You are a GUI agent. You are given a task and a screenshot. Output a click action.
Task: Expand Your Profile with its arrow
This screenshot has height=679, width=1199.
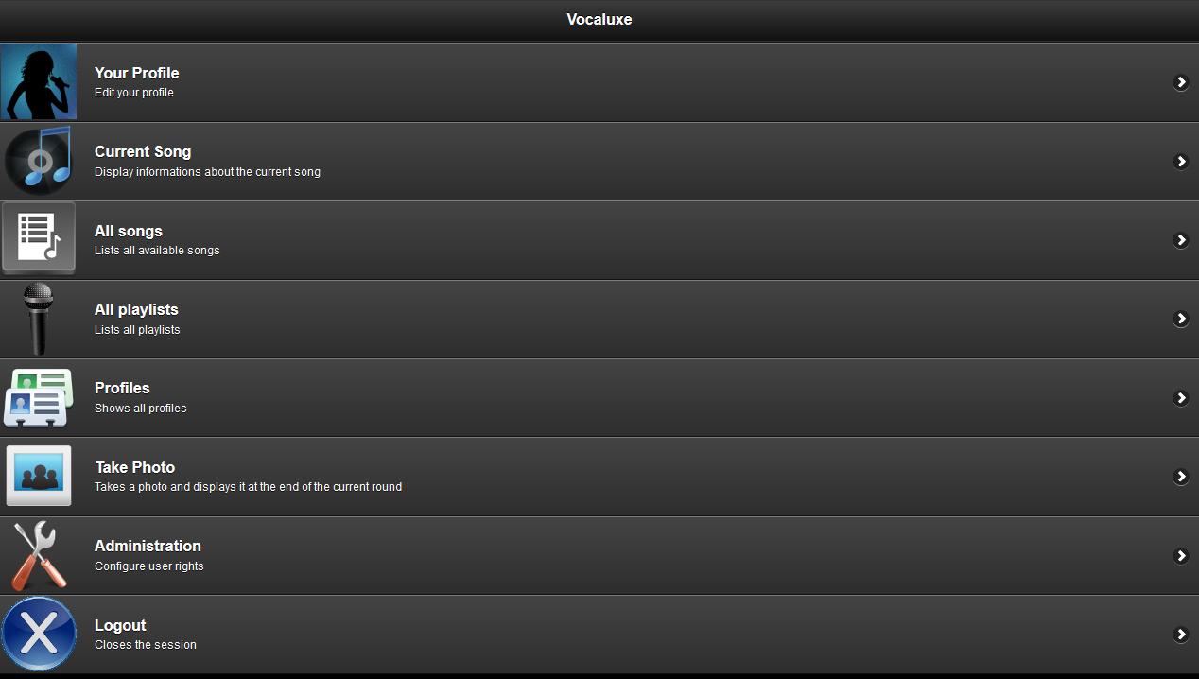(1181, 82)
